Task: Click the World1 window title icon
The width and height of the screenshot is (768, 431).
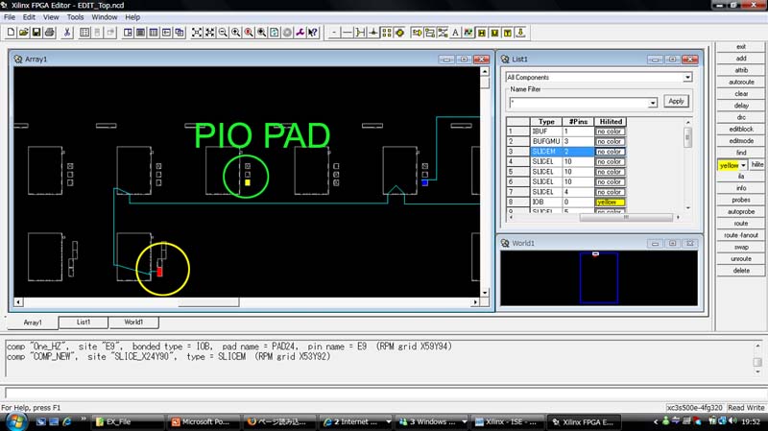Action: point(505,244)
